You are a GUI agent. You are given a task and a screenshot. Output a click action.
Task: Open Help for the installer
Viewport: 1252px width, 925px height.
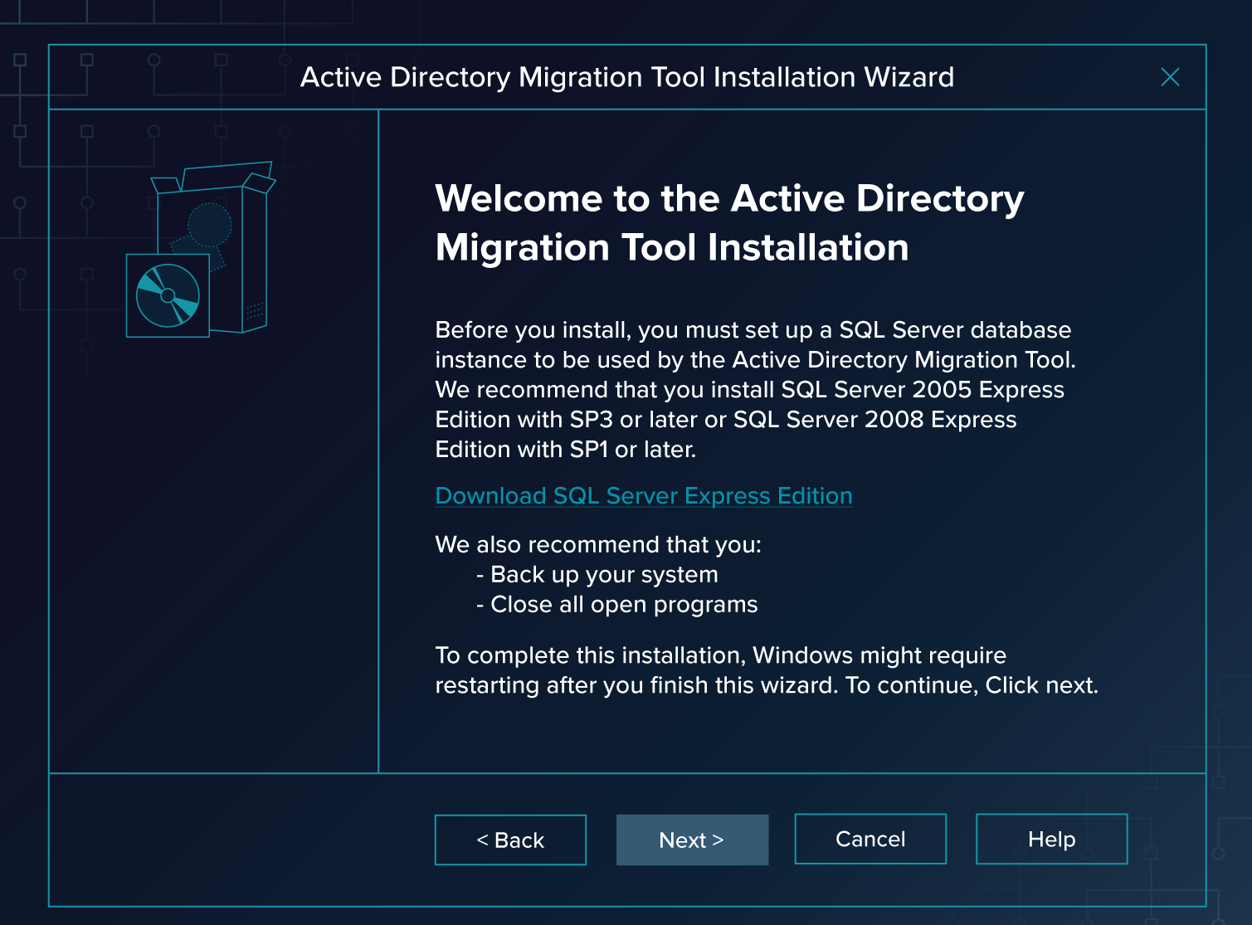[x=1050, y=839]
